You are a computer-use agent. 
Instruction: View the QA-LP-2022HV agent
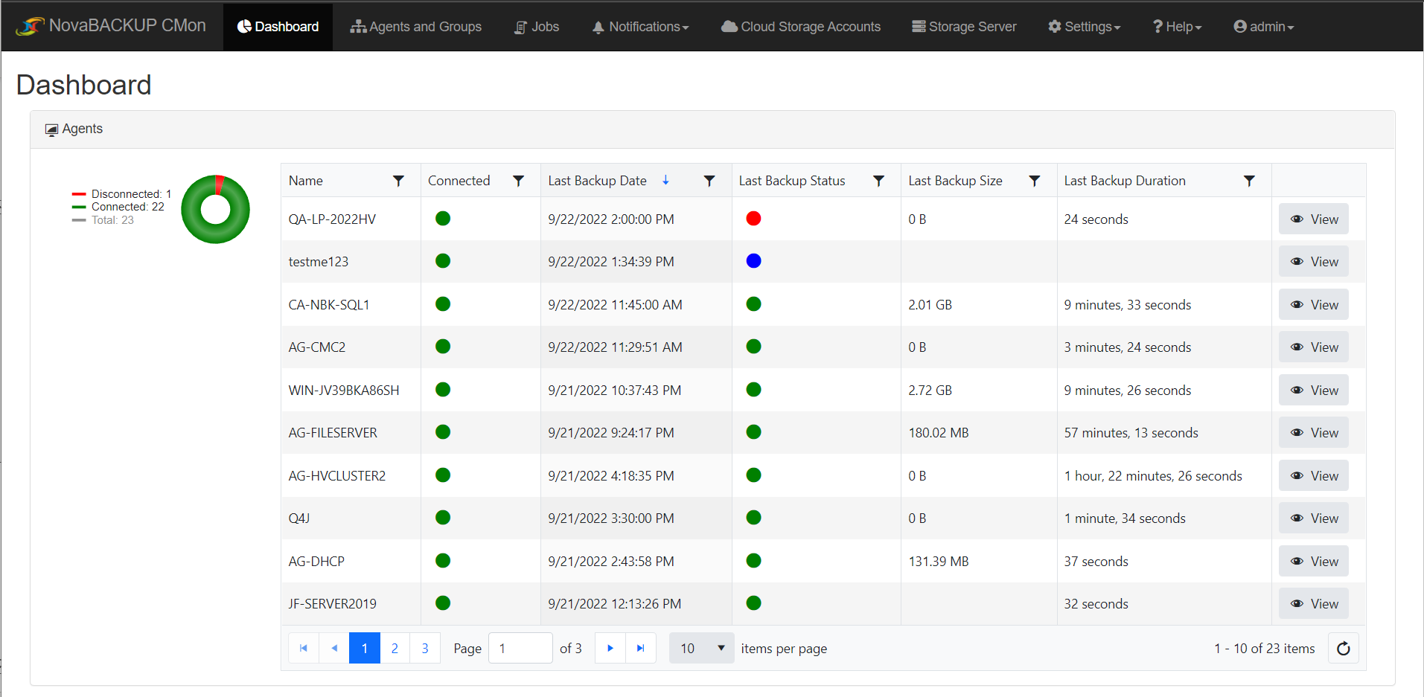tap(1314, 219)
